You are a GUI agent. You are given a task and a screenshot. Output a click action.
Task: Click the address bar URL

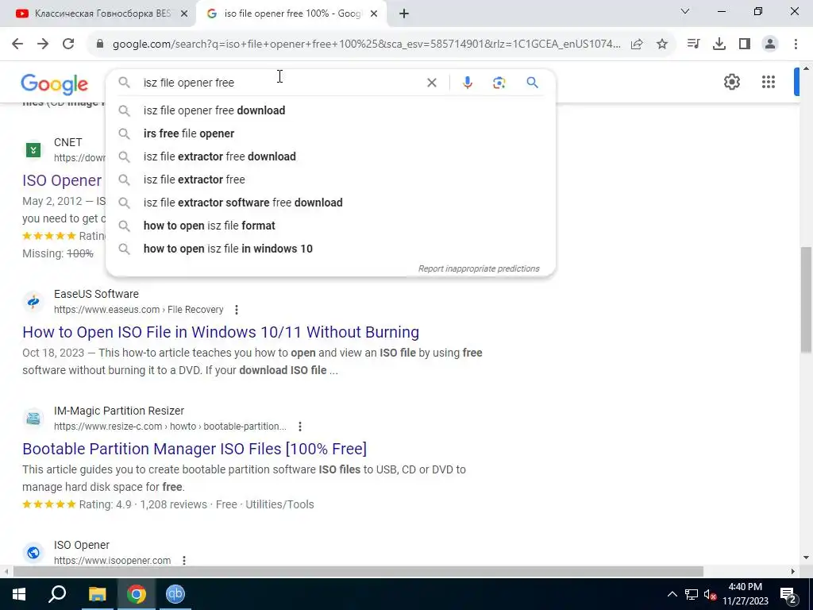point(365,44)
